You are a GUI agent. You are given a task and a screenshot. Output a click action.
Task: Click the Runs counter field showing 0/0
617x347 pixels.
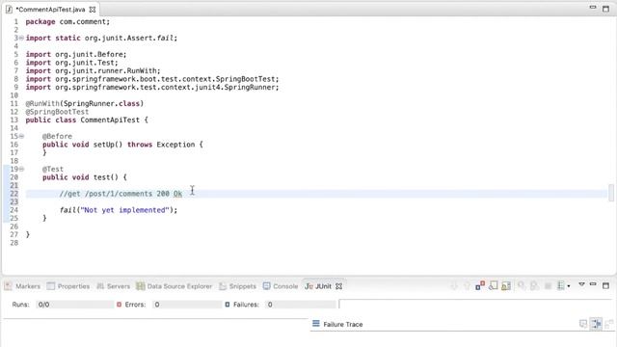click(x=75, y=305)
